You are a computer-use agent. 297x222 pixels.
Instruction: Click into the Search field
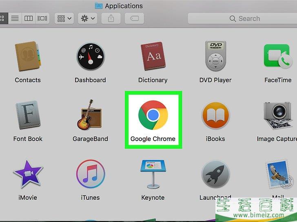point(242,18)
